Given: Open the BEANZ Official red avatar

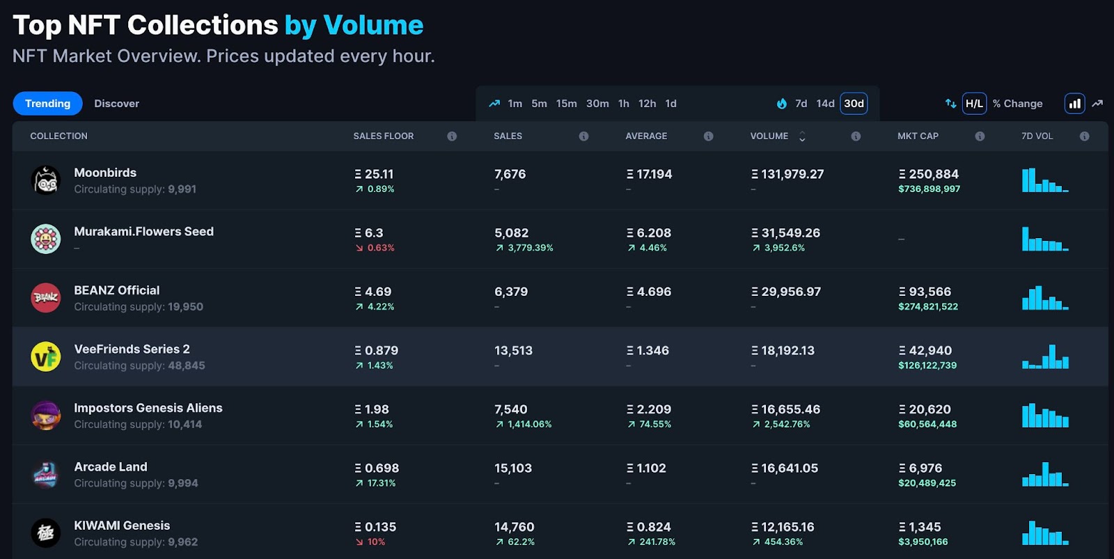Looking at the screenshot, I should [x=46, y=298].
